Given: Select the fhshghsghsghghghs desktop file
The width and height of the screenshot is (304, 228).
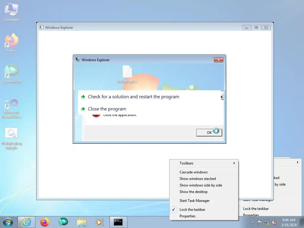Looking at the screenshot, I should (x=12, y=139).
